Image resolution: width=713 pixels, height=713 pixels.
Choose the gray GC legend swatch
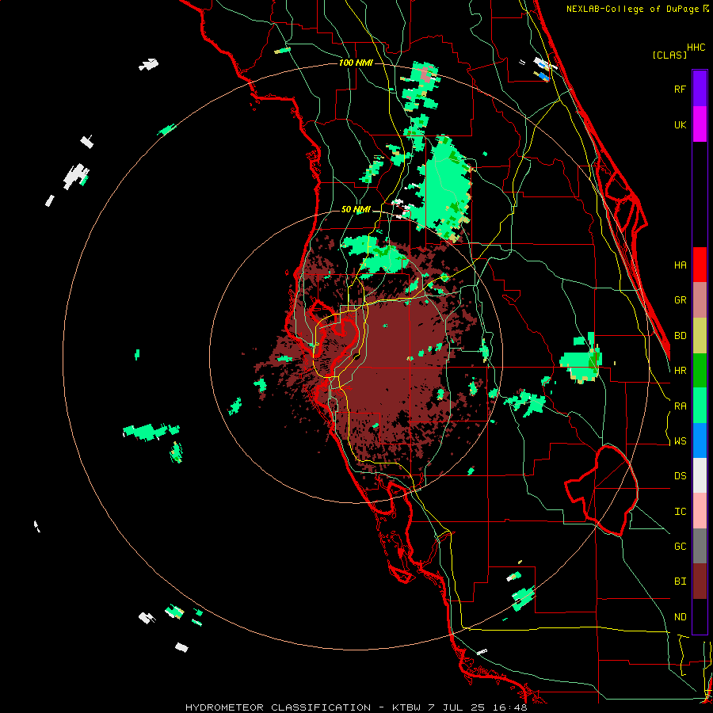point(700,546)
